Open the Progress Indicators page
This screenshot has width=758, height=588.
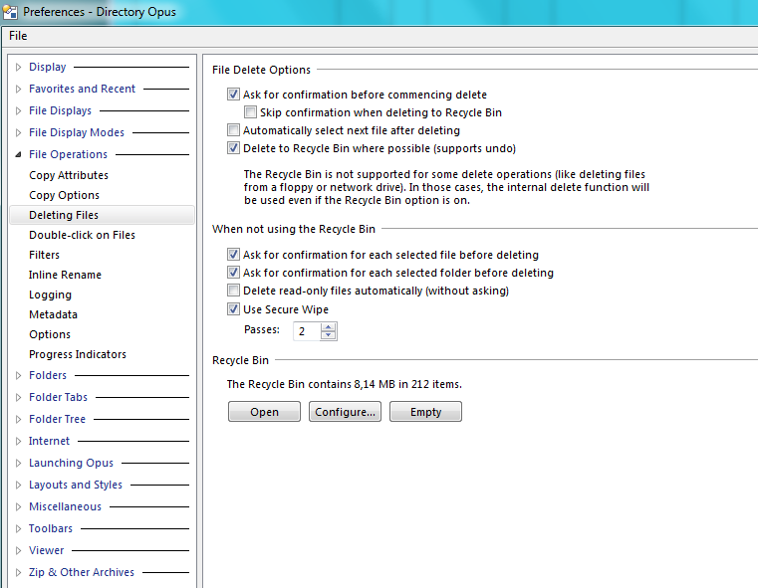[x=78, y=354]
